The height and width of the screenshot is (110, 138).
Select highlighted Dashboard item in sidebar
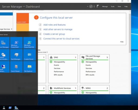[6, 14]
